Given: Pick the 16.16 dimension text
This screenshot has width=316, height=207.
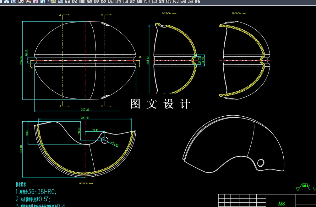Looking at the screenshot, I should pos(26,53).
